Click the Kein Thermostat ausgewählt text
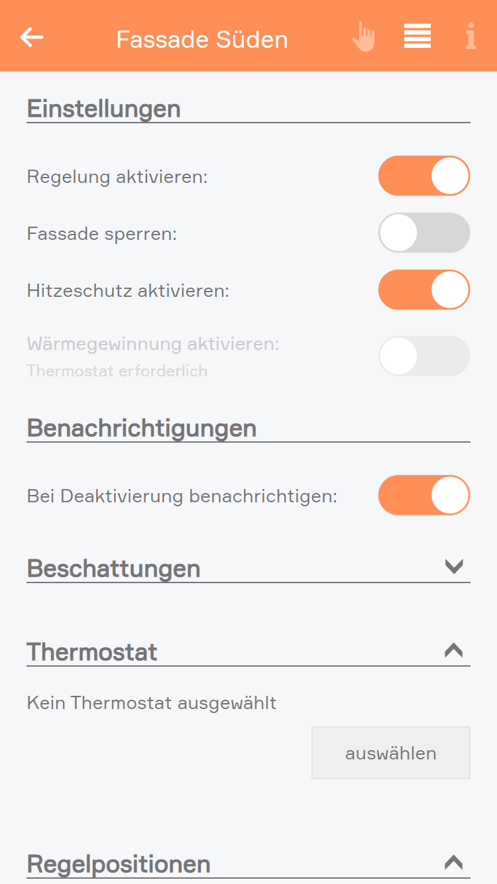This screenshot has height=884, width=497. click(152, 702)
